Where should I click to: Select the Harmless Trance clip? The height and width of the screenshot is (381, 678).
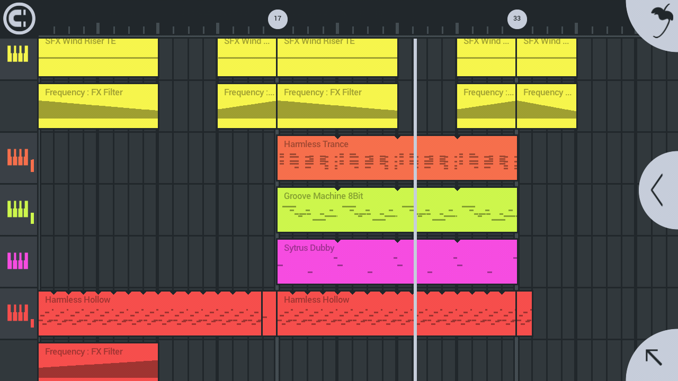pos(397,158)
